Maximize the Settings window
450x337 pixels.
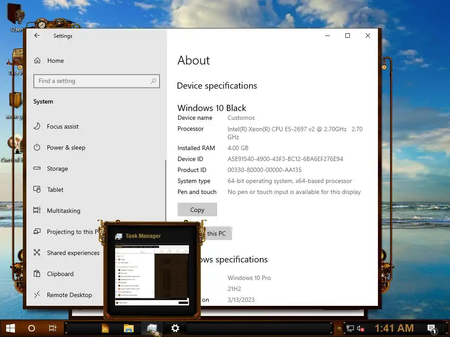tap(348, 36)
